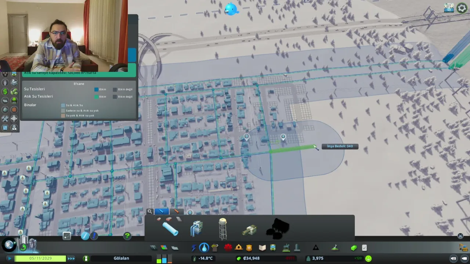The width and height of the screenshot is (470, 264).
Task: Open the Public Transport menu
Action: click(273, 248)
